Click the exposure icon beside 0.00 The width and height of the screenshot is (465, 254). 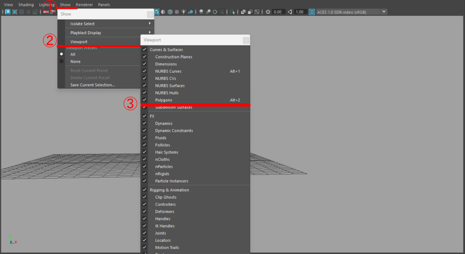tap(268, 12)
